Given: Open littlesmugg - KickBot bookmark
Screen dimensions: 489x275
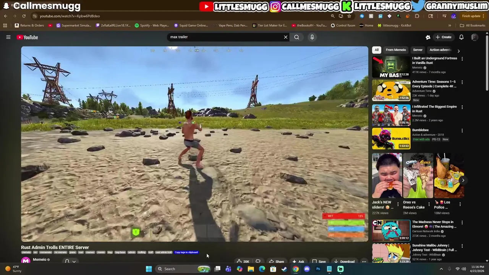Looking at the screenshot, I should pos(394,26).
